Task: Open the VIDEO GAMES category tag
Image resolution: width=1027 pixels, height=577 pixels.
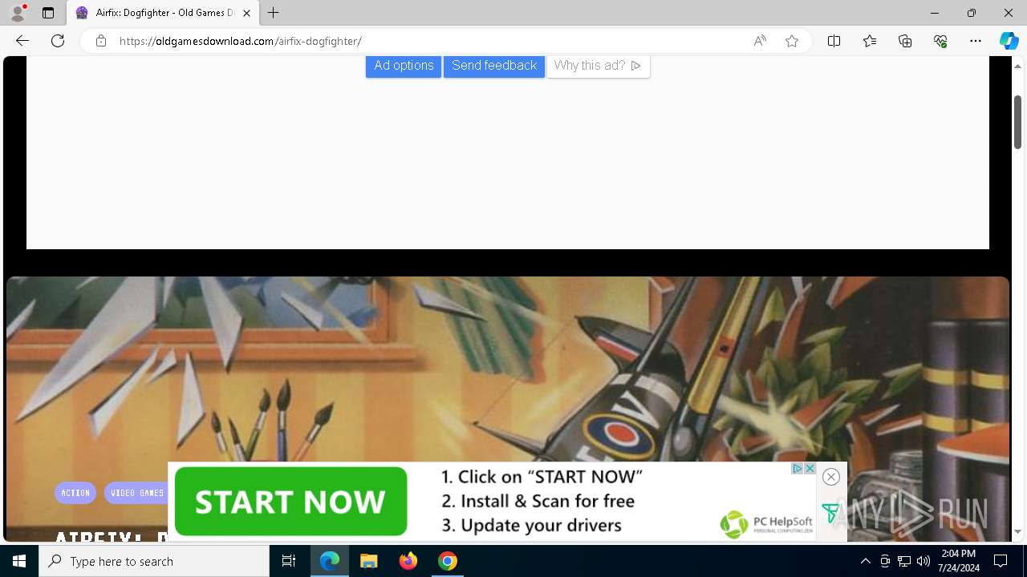Action: click(137, 493)
